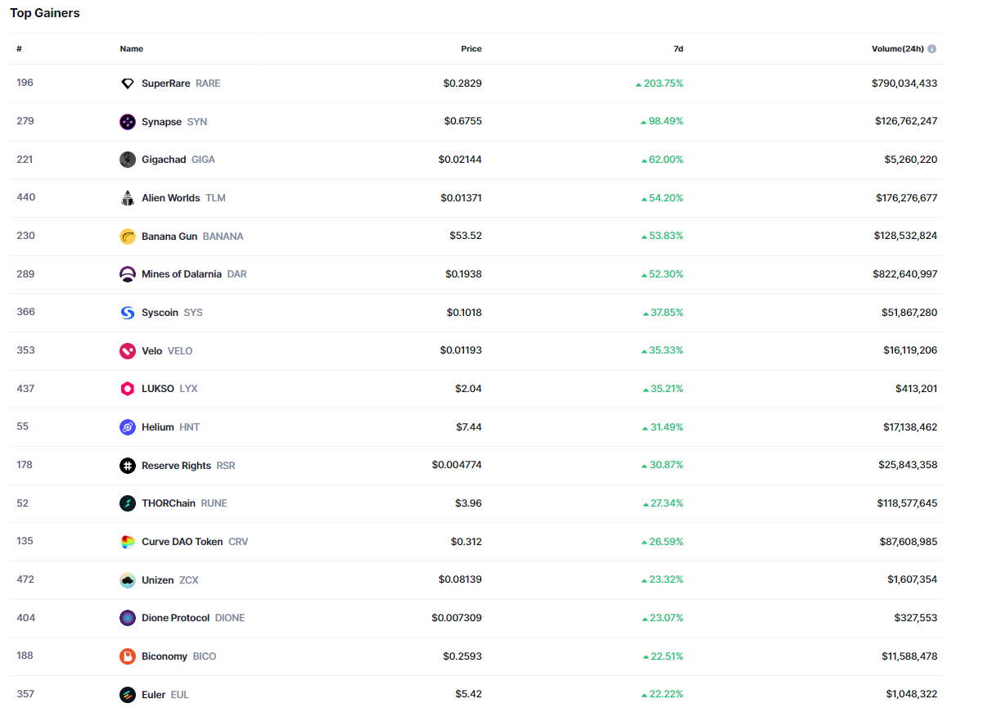
Task: Open the Reserve Rights coin link
Action: point(176,466)
